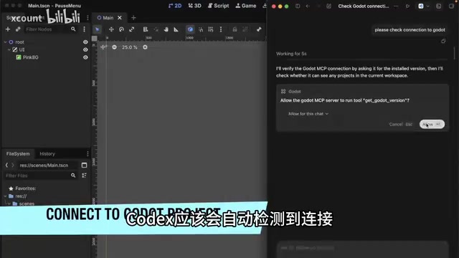The height and width of the screenshot is (258, 459).
Task: Click search icon in Filter Nodes field
Action: tap(73, 29)
